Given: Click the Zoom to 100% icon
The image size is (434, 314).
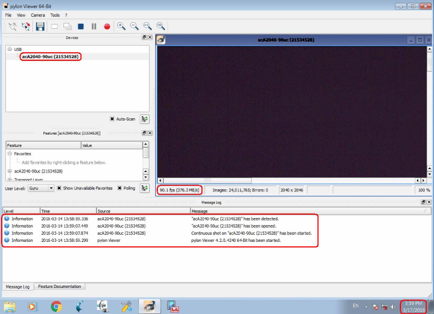Looking at the screenshot, I should [x=161, y=26].
